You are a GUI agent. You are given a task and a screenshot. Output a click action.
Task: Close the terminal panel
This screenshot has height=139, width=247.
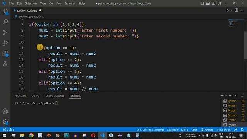242,95
